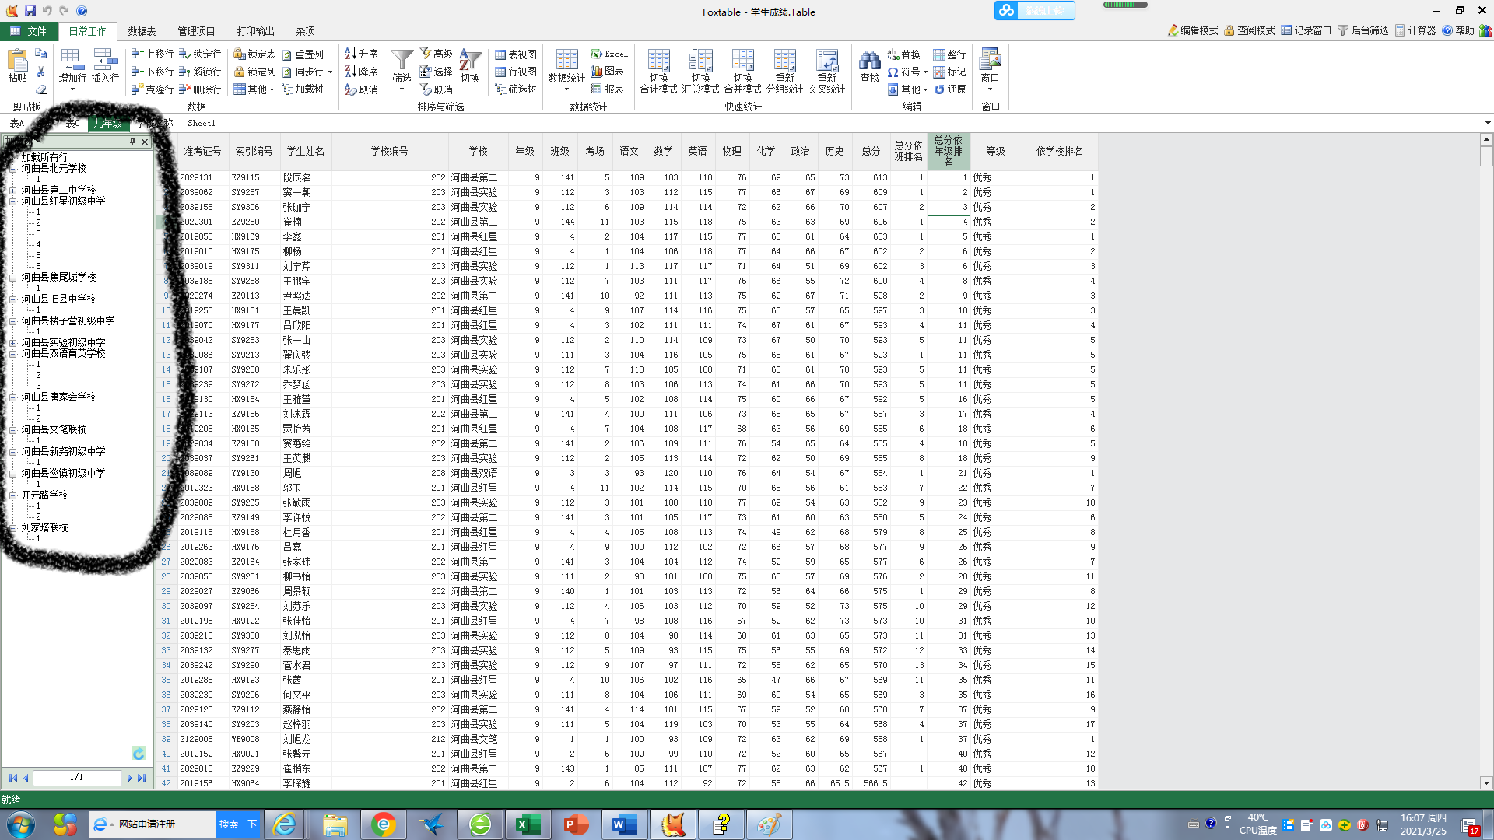Switch to 打印输出 ribbon tab
The width and height of the screenshot is (1494, 840).
(x=255, y=31)
